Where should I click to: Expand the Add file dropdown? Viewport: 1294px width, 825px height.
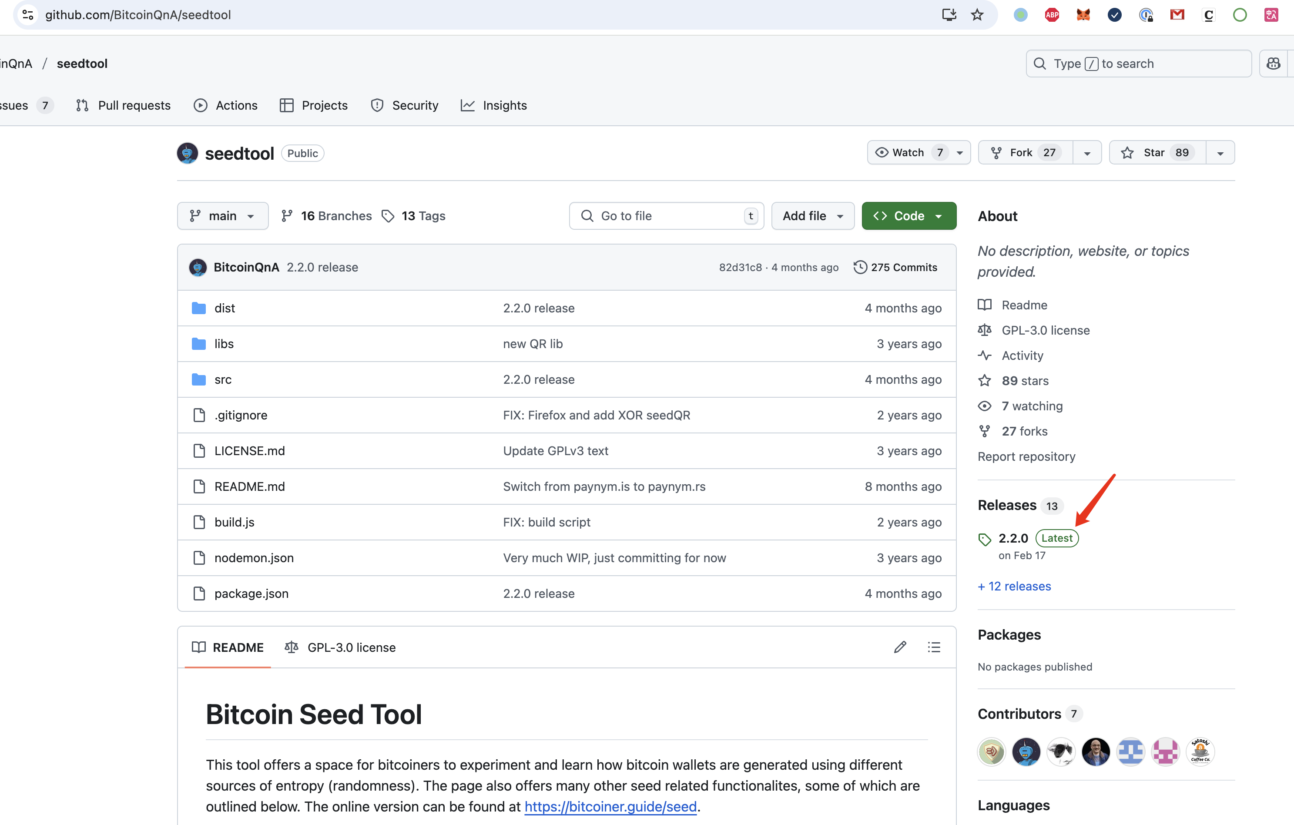[x=812, y=216]
